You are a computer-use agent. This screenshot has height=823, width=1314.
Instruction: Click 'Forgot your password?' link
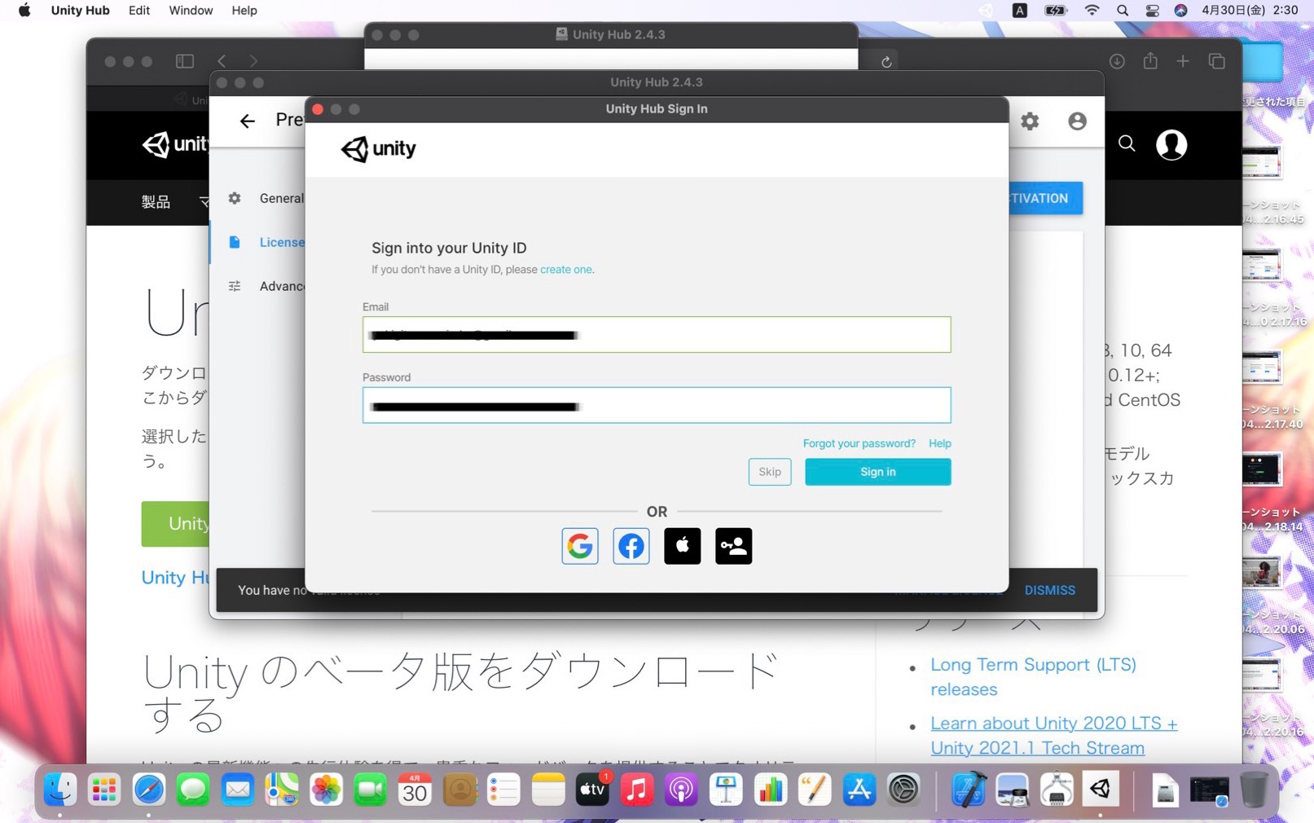[x=859, y=443]
